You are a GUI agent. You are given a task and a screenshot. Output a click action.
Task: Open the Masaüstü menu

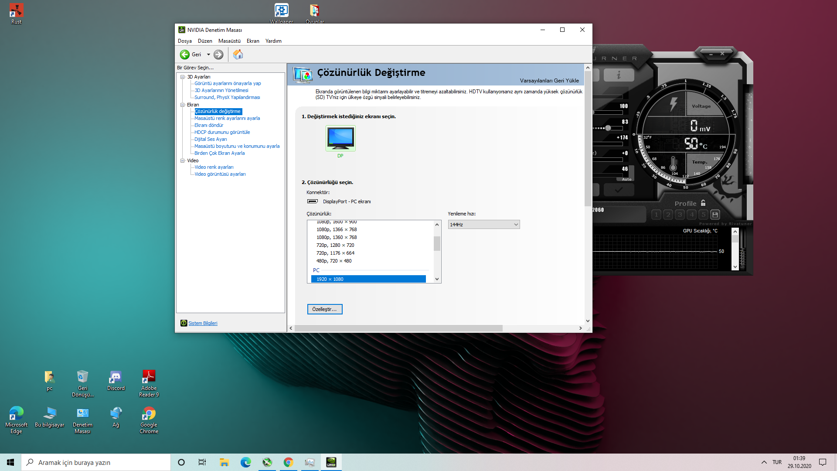[229, 41]
